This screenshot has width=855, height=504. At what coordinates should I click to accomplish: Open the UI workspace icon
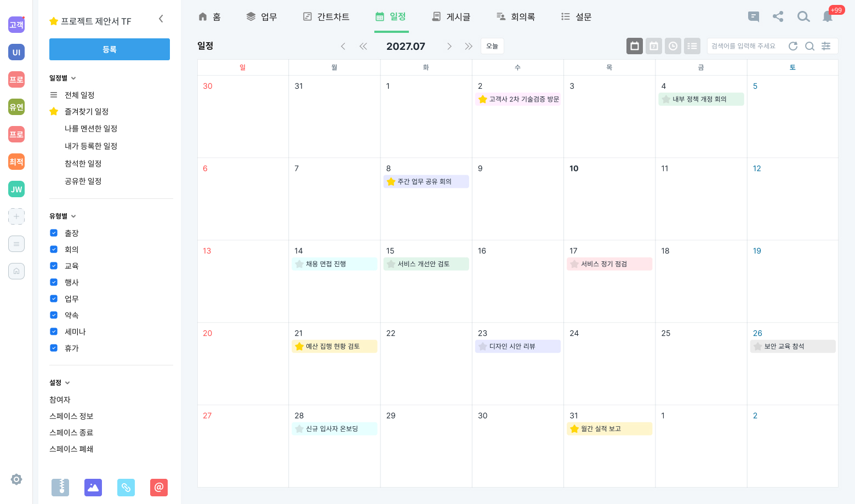click(16, 52)
